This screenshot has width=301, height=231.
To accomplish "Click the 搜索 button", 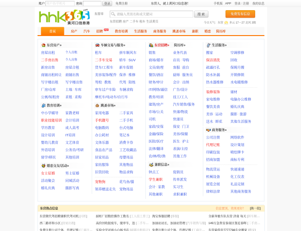I will tap(201, 14).
